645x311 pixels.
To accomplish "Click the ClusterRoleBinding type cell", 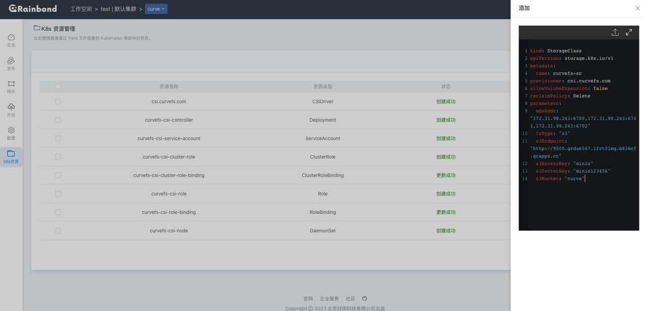I will point(322,175).
